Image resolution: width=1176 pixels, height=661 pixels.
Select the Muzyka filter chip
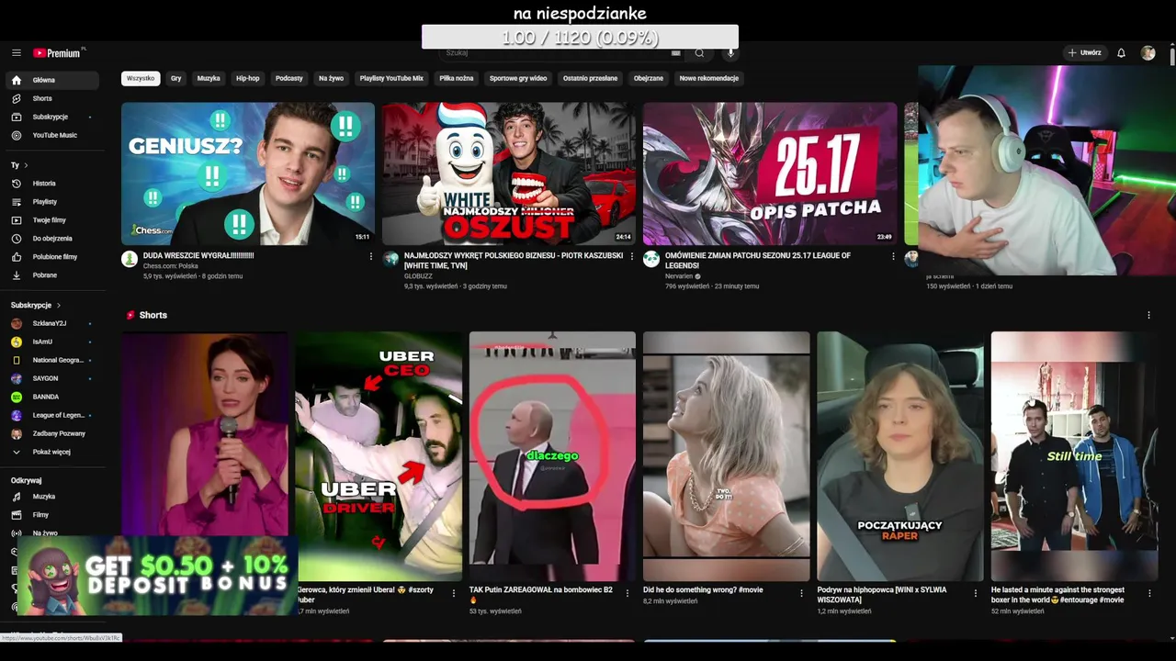pos(209,79)
